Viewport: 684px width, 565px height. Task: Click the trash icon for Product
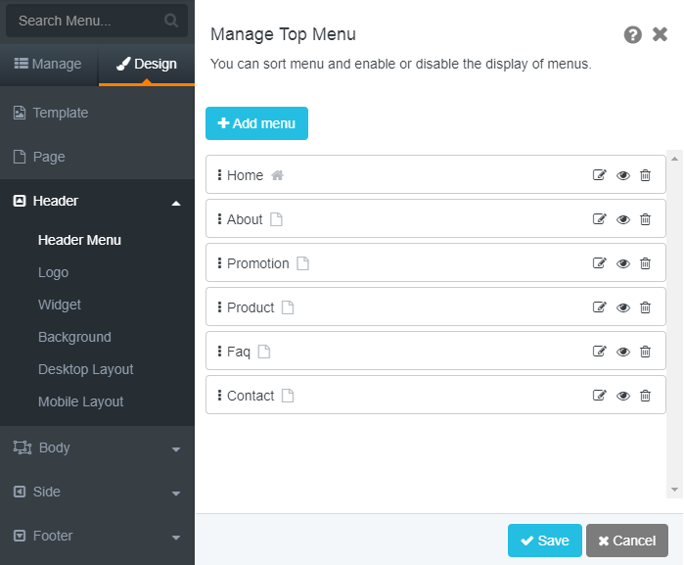(x=645, y=307)
